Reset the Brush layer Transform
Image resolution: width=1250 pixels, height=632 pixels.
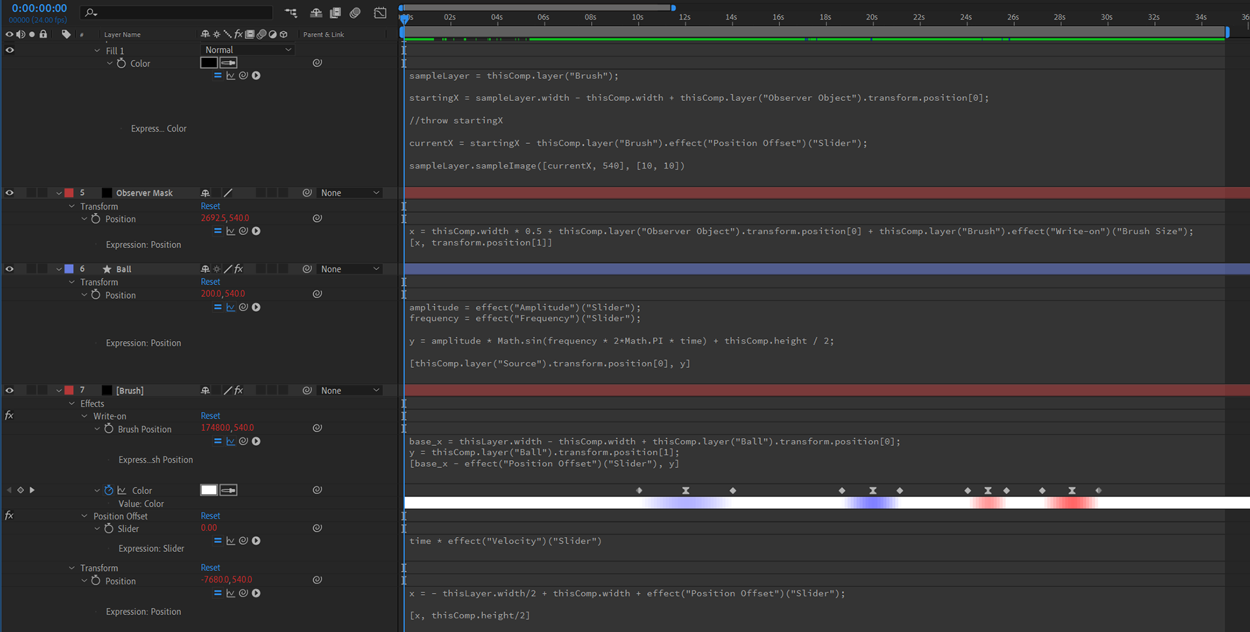coord(210,568)
